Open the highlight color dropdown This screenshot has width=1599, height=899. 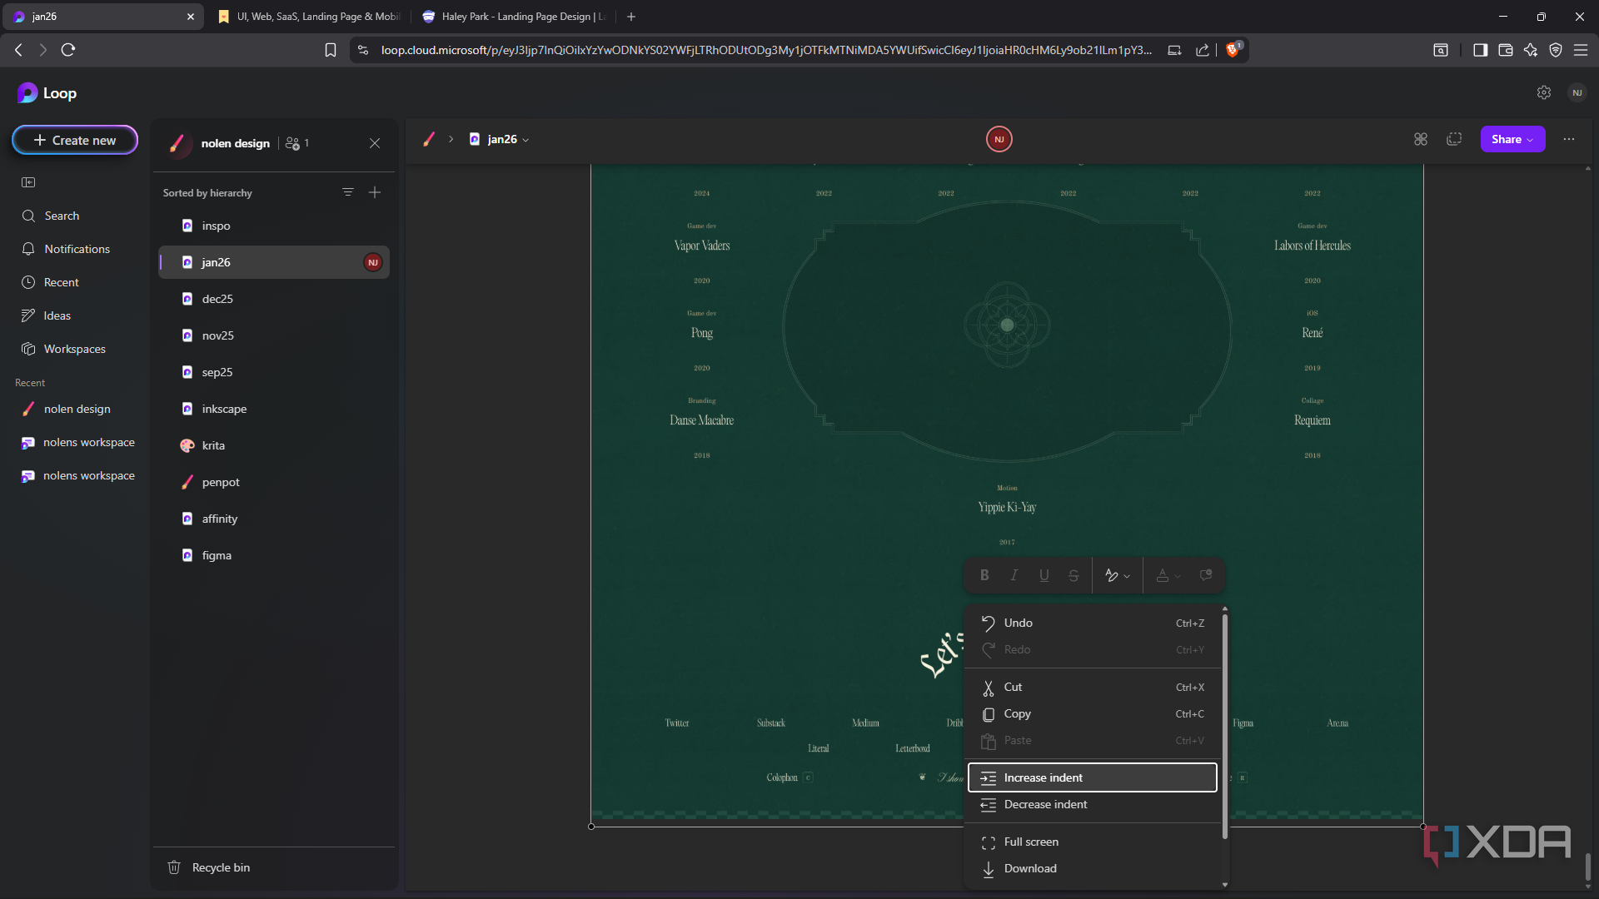[x=1118, y=575]
